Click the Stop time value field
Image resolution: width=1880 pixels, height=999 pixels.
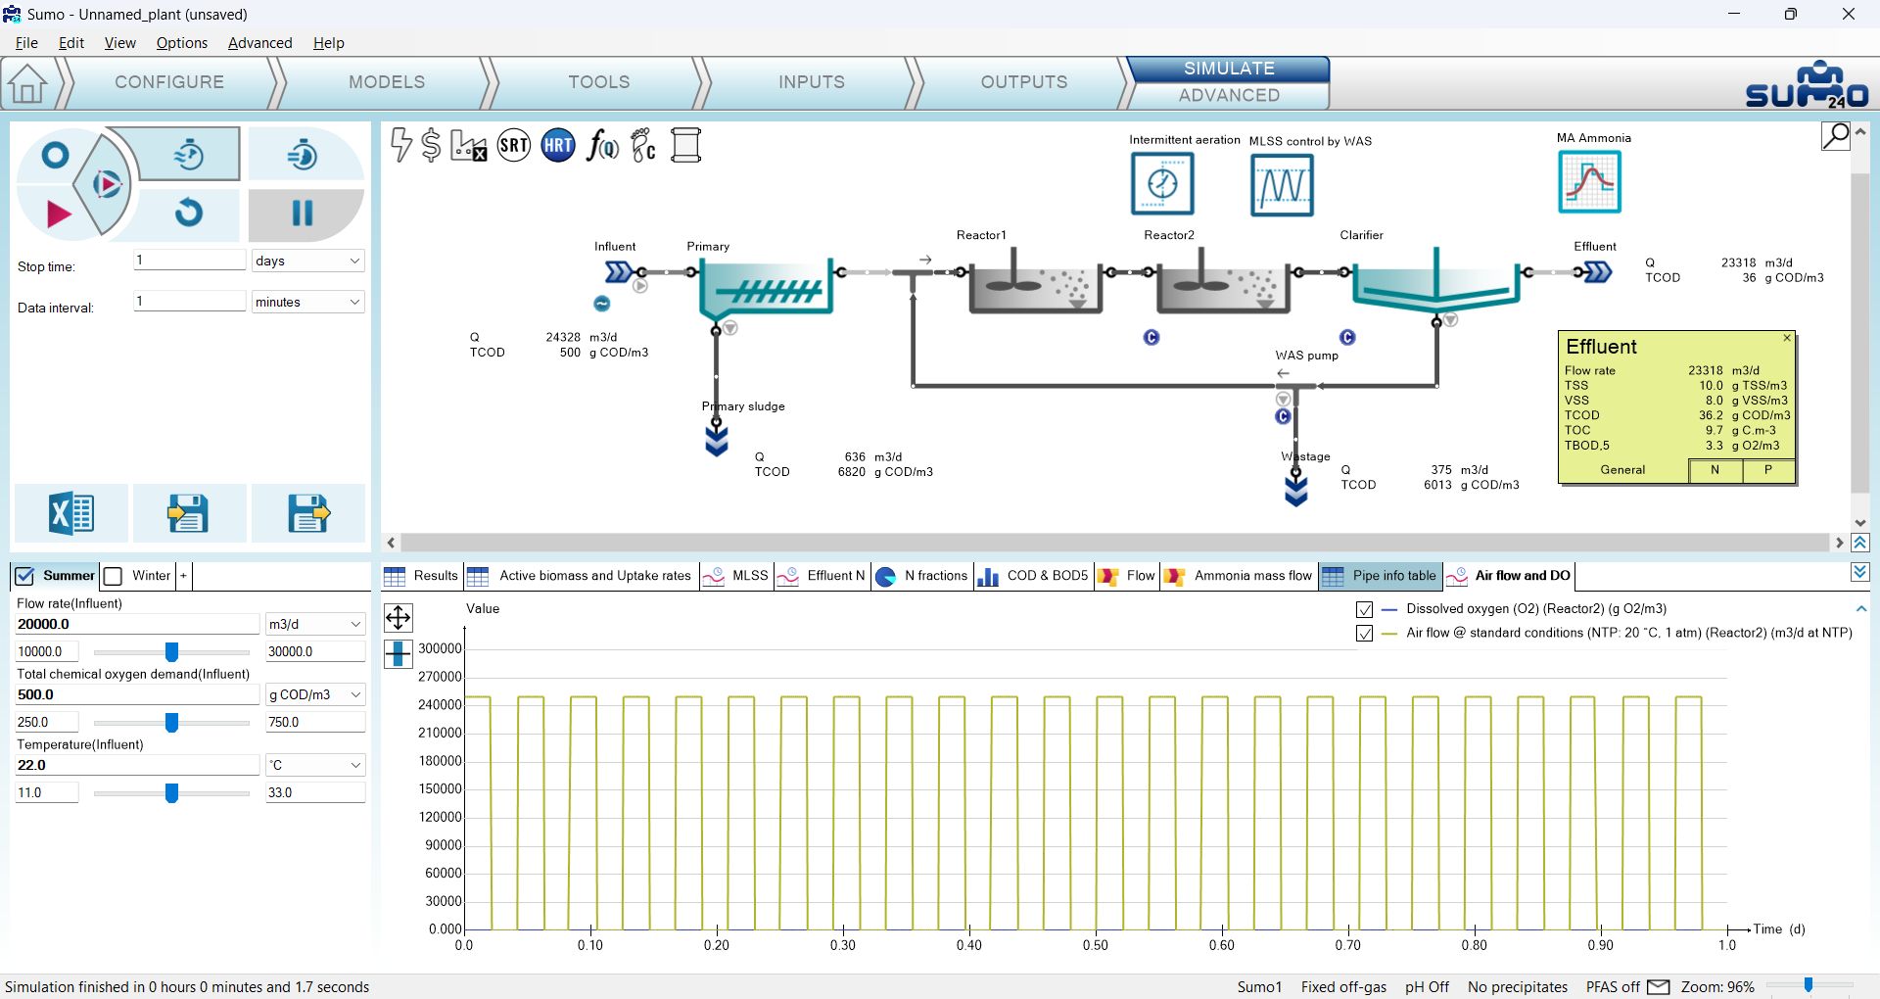(190, 261)
